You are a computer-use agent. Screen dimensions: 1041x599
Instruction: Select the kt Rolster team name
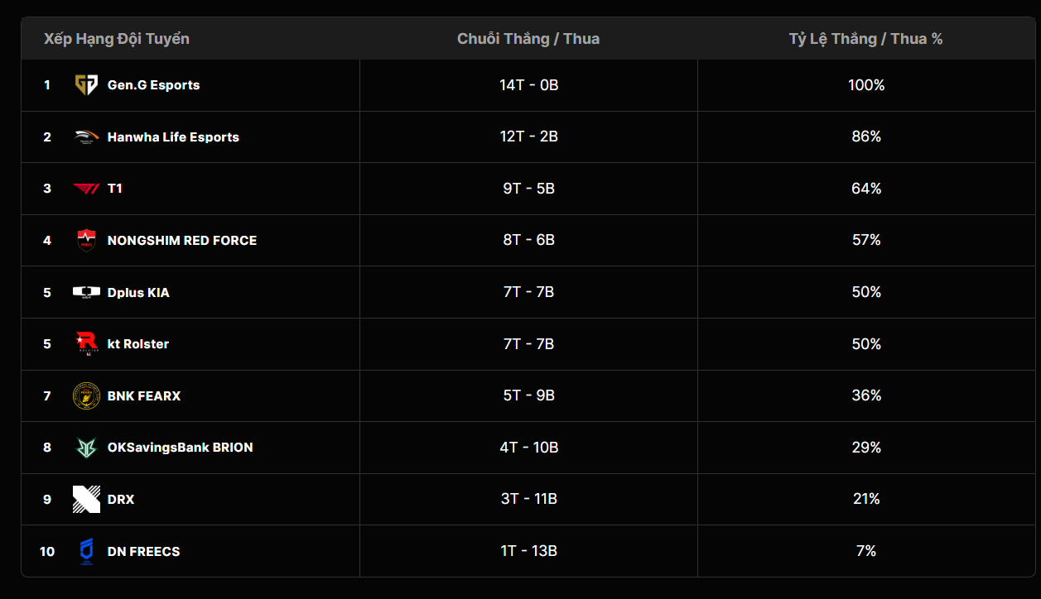tap(138, 344)
